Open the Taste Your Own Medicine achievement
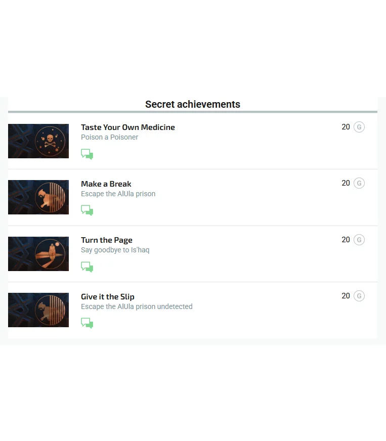 coord(128,127)
